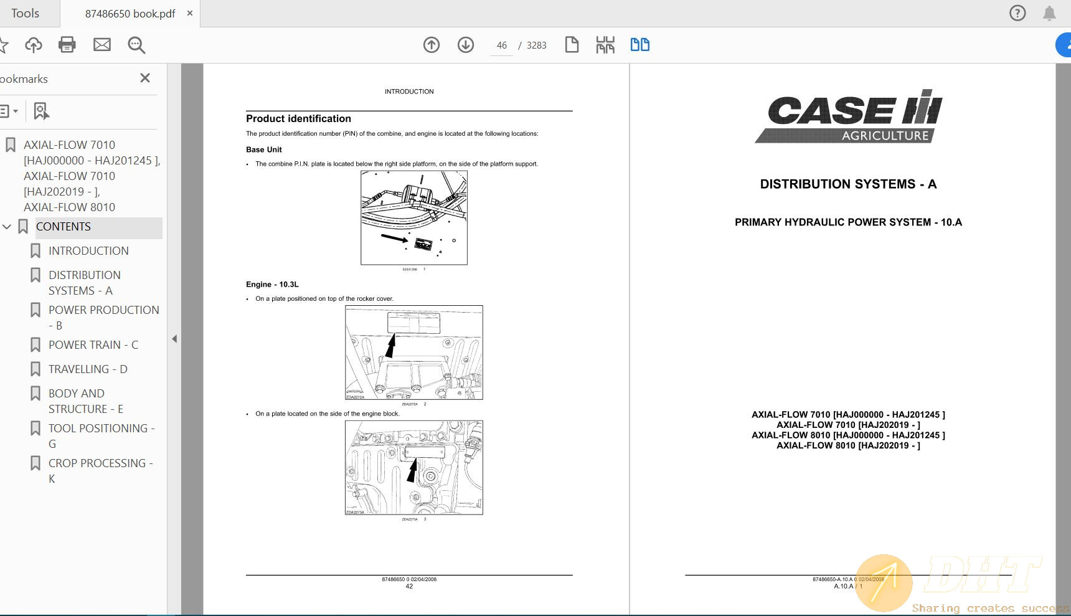Click the add new bookmark icon

coord(41,111)
